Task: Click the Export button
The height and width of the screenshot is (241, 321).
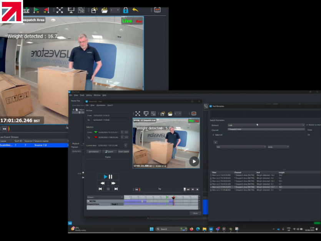Action: coord(109,152)
